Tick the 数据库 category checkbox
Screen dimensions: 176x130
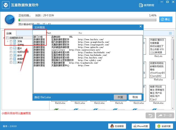click(11, 59)
